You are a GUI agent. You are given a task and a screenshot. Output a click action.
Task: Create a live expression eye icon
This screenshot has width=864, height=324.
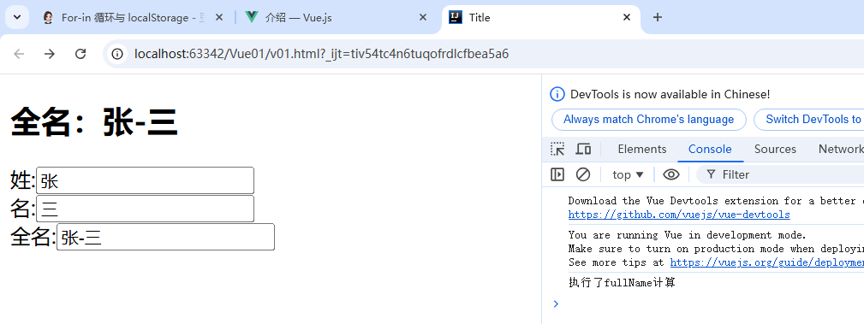[x=670, y=174]
